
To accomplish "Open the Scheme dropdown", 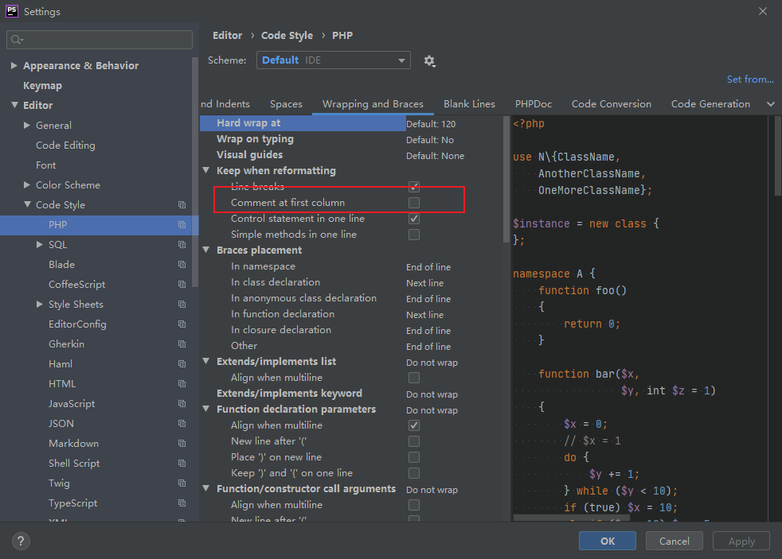I will point(333,60).
